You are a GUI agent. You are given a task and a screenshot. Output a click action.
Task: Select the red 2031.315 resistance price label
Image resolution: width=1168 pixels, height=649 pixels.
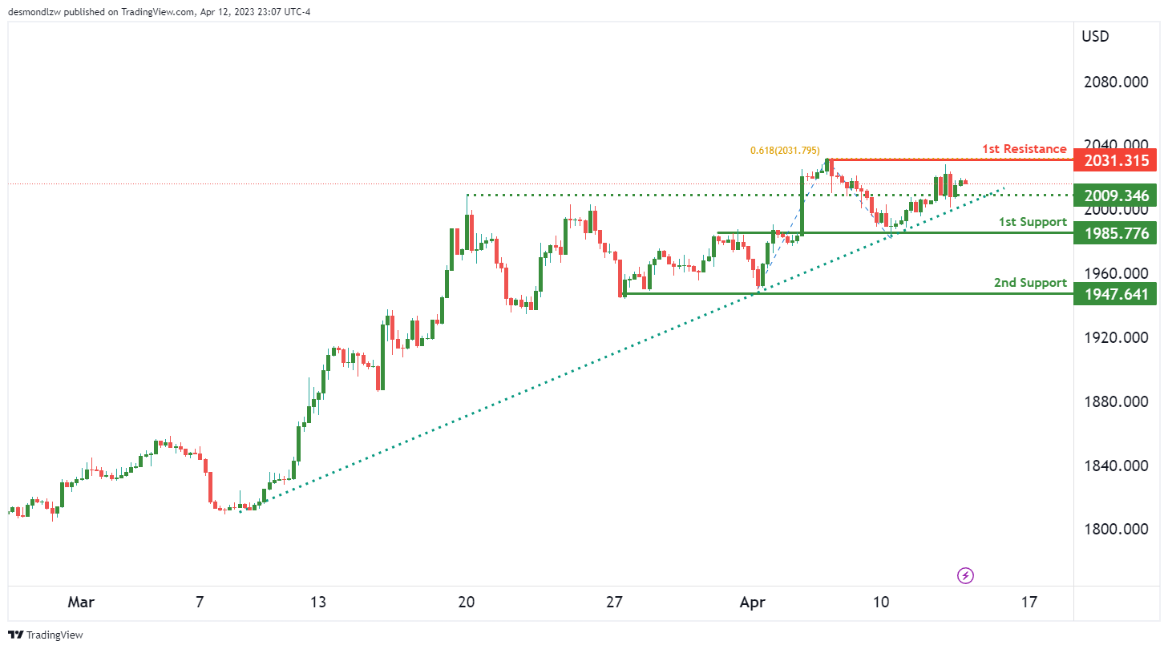point(1116,161)
